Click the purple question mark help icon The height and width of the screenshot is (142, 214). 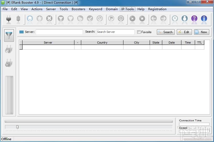tap(194, 18)
